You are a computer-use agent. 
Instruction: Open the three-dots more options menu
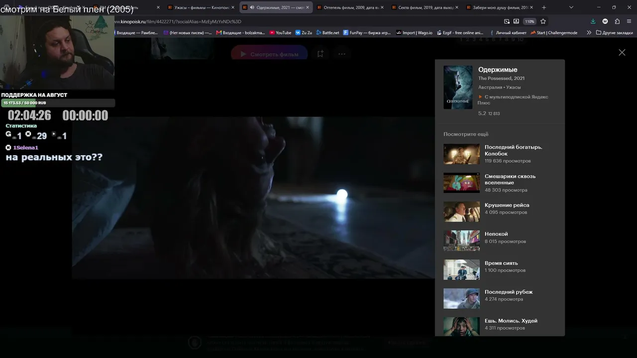[341, 54]
